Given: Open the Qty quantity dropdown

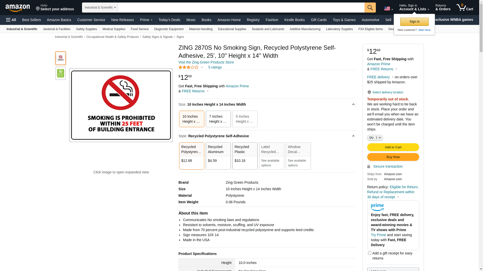Looking at the screenshot, I should [x=375, y=138].
